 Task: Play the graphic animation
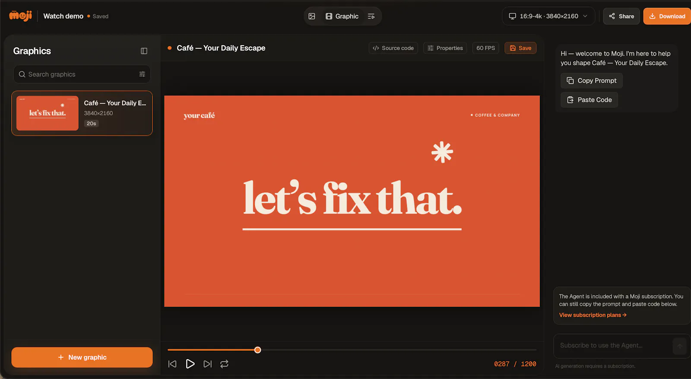tap(190, 364)
